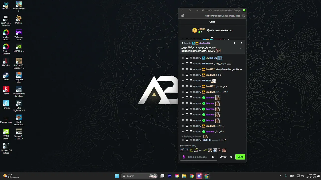Select the RedM desktop icon
Screen dimensions: 321x180
6,91
